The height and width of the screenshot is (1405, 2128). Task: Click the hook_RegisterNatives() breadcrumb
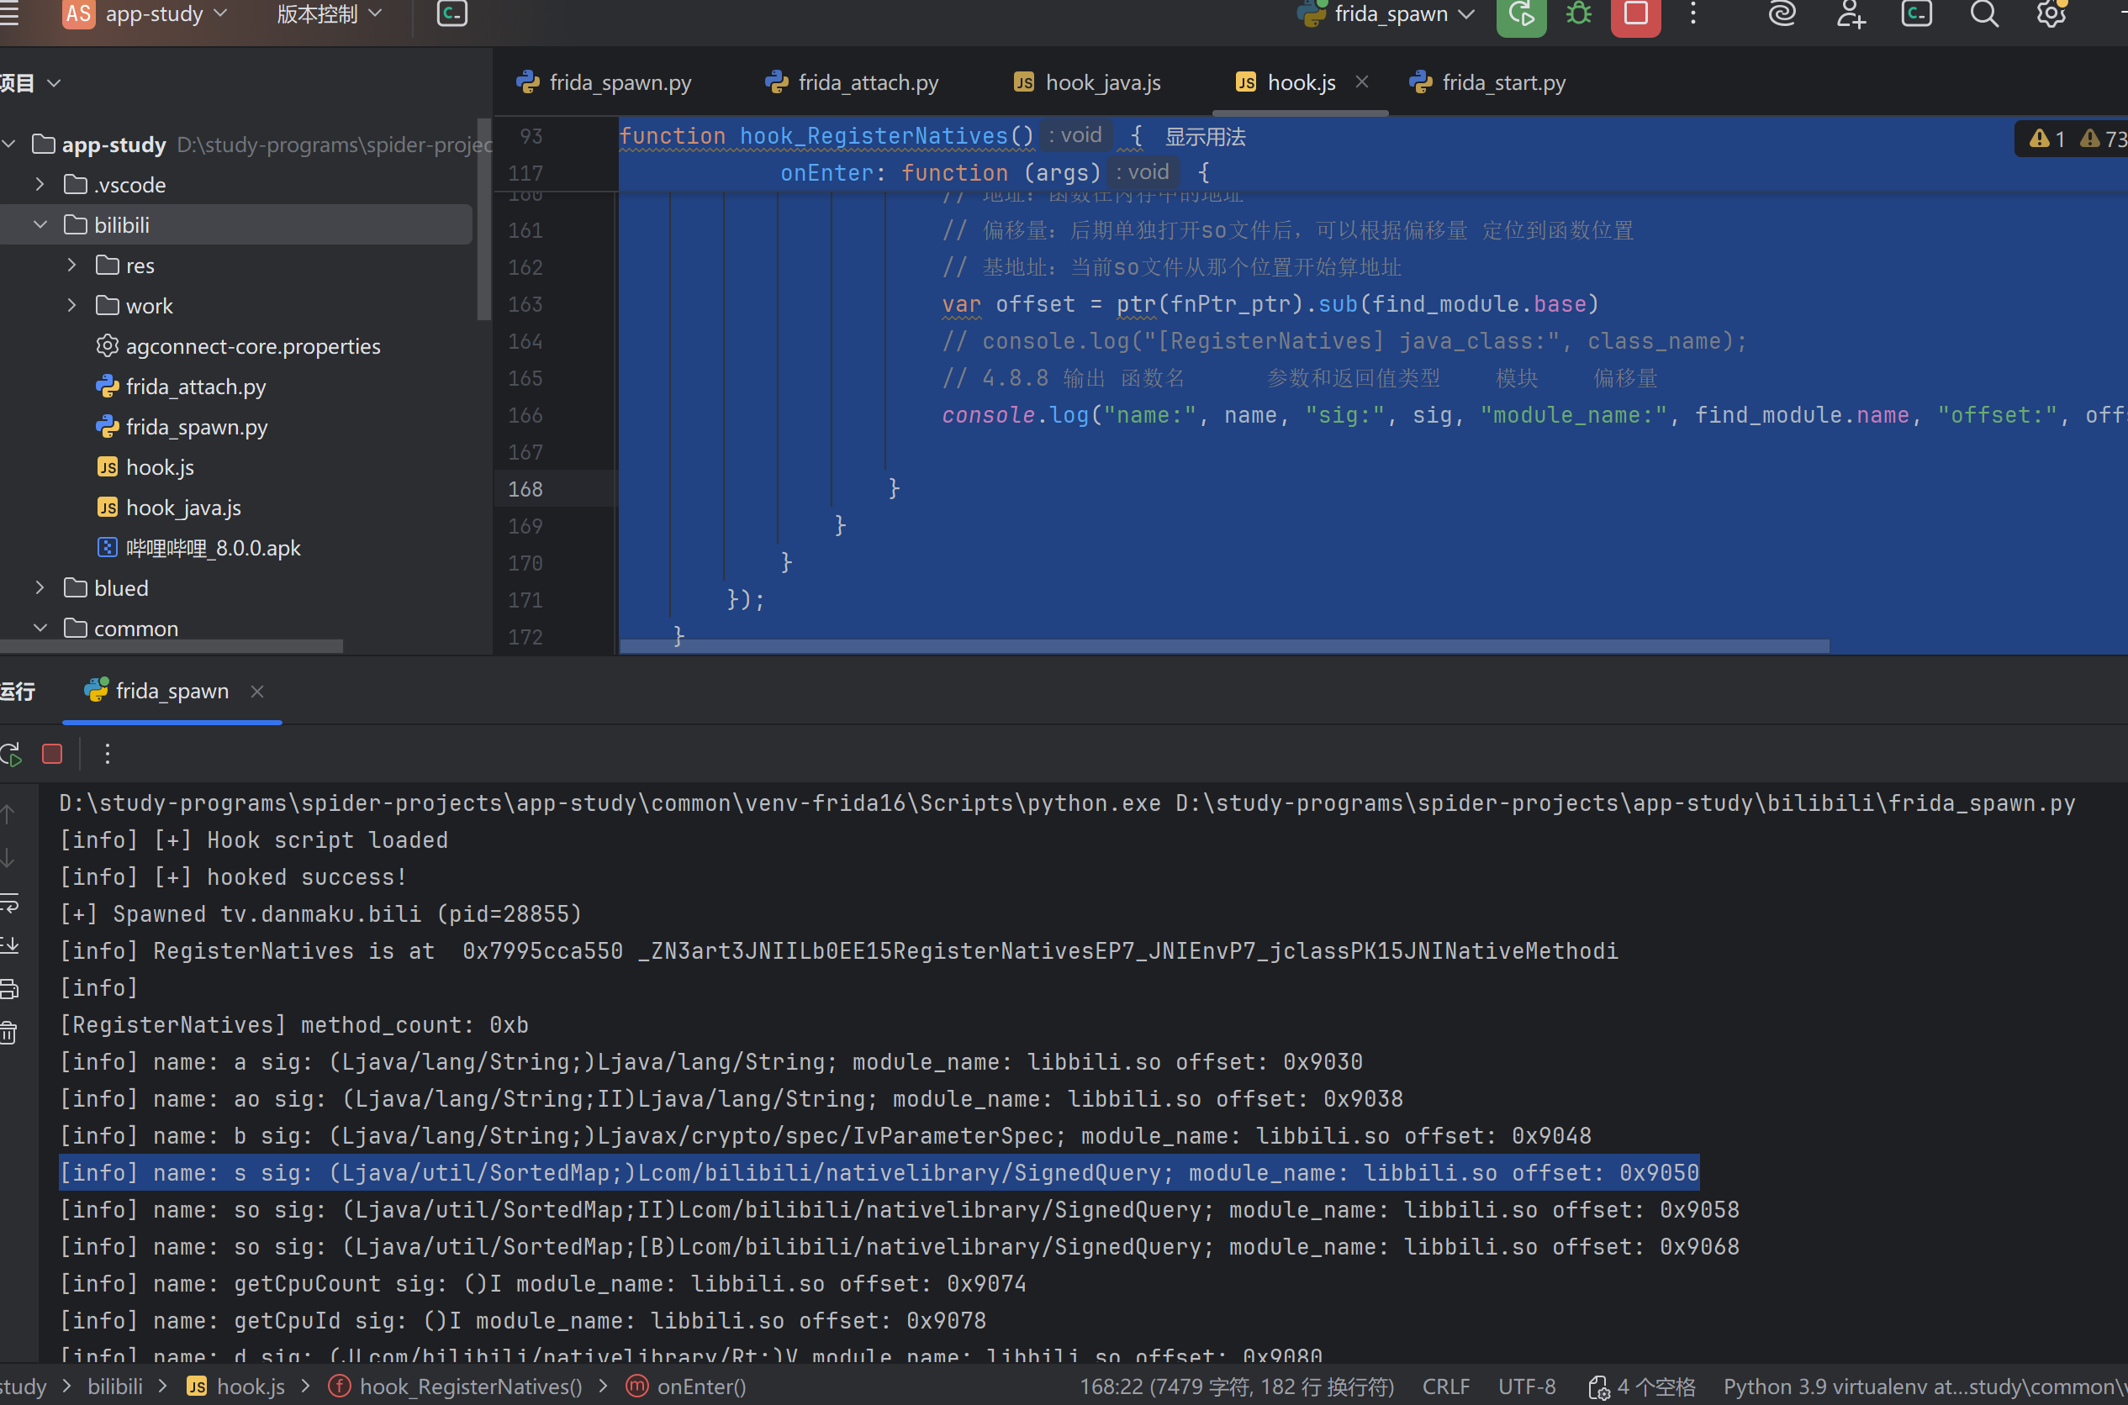click(x=456, y=1387)
